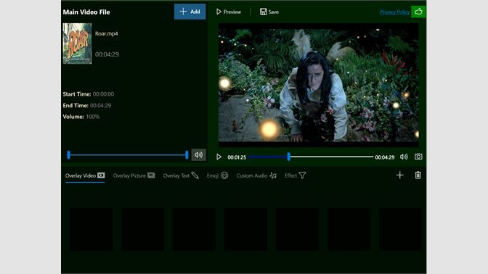Toggle the player speaker volume icon

click(x=404, y=157)
